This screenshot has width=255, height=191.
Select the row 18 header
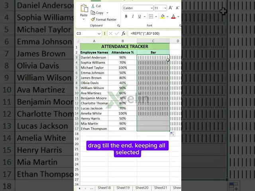76,134
